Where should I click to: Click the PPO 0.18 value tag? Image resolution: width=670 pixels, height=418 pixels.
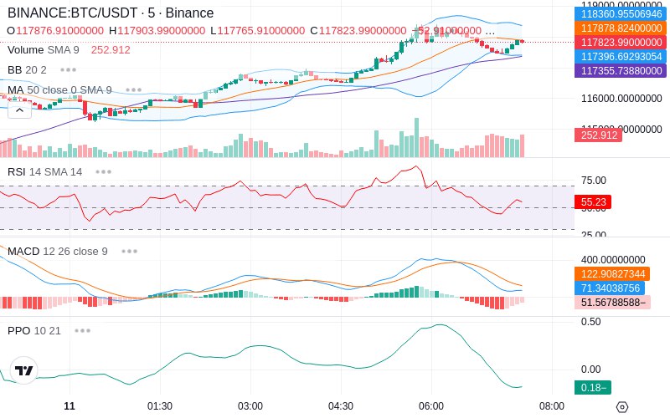(x=593, y=388)
